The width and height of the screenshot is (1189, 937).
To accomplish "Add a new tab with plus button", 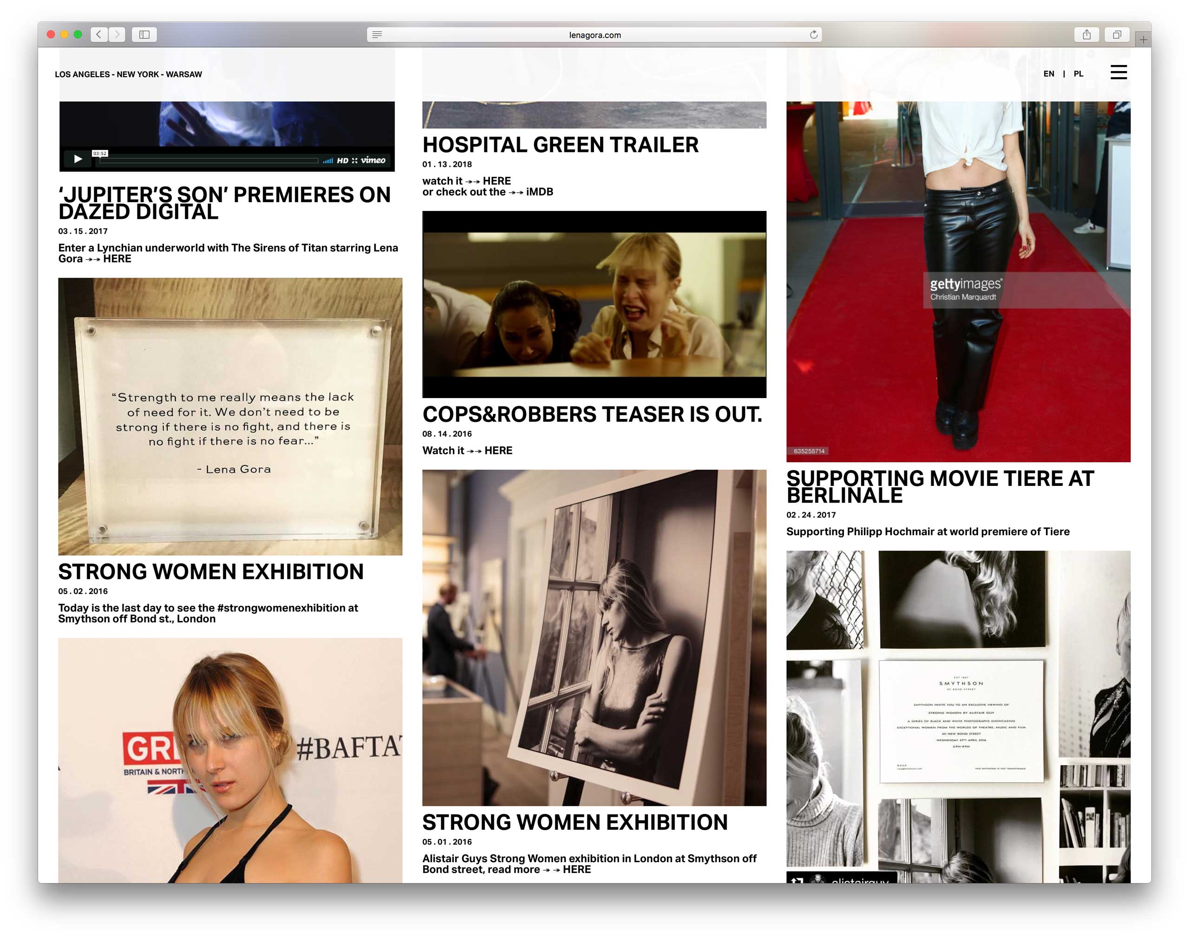I will pyautogui.click(x=1143, y=39).
